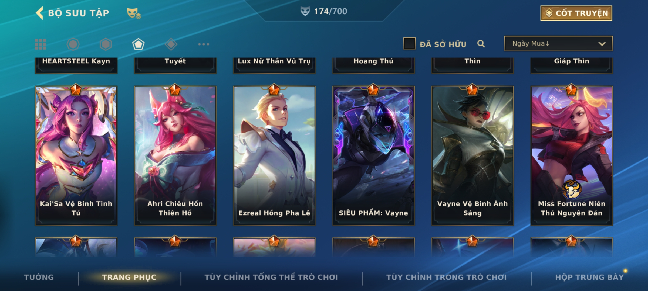Viewport: 648px width, 291px height.
Task: Toggle the Đã Sở Hữu checkbox
Action: pyautogui.click(x=409, y=44)
